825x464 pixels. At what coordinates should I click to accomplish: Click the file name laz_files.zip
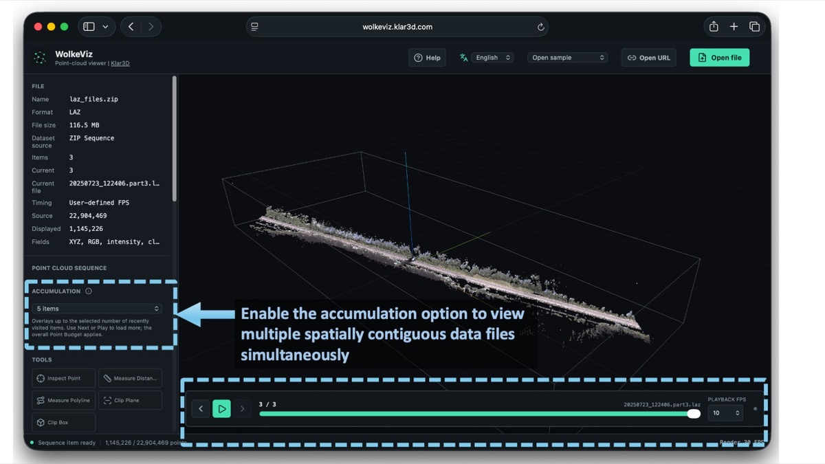93,99
